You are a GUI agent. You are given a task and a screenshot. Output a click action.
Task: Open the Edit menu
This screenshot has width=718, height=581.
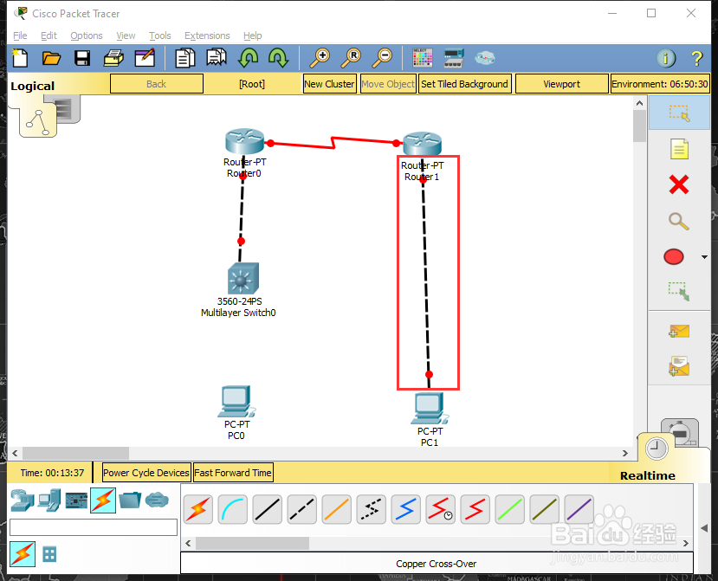[x=49, y=36]
